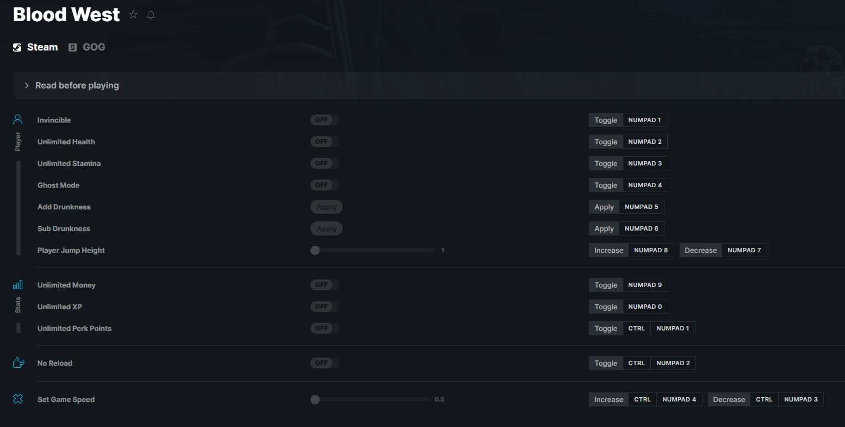Viewport: 845px width, 427px height.
Task: Click the GOG logo icon
Action: point(72,47)
